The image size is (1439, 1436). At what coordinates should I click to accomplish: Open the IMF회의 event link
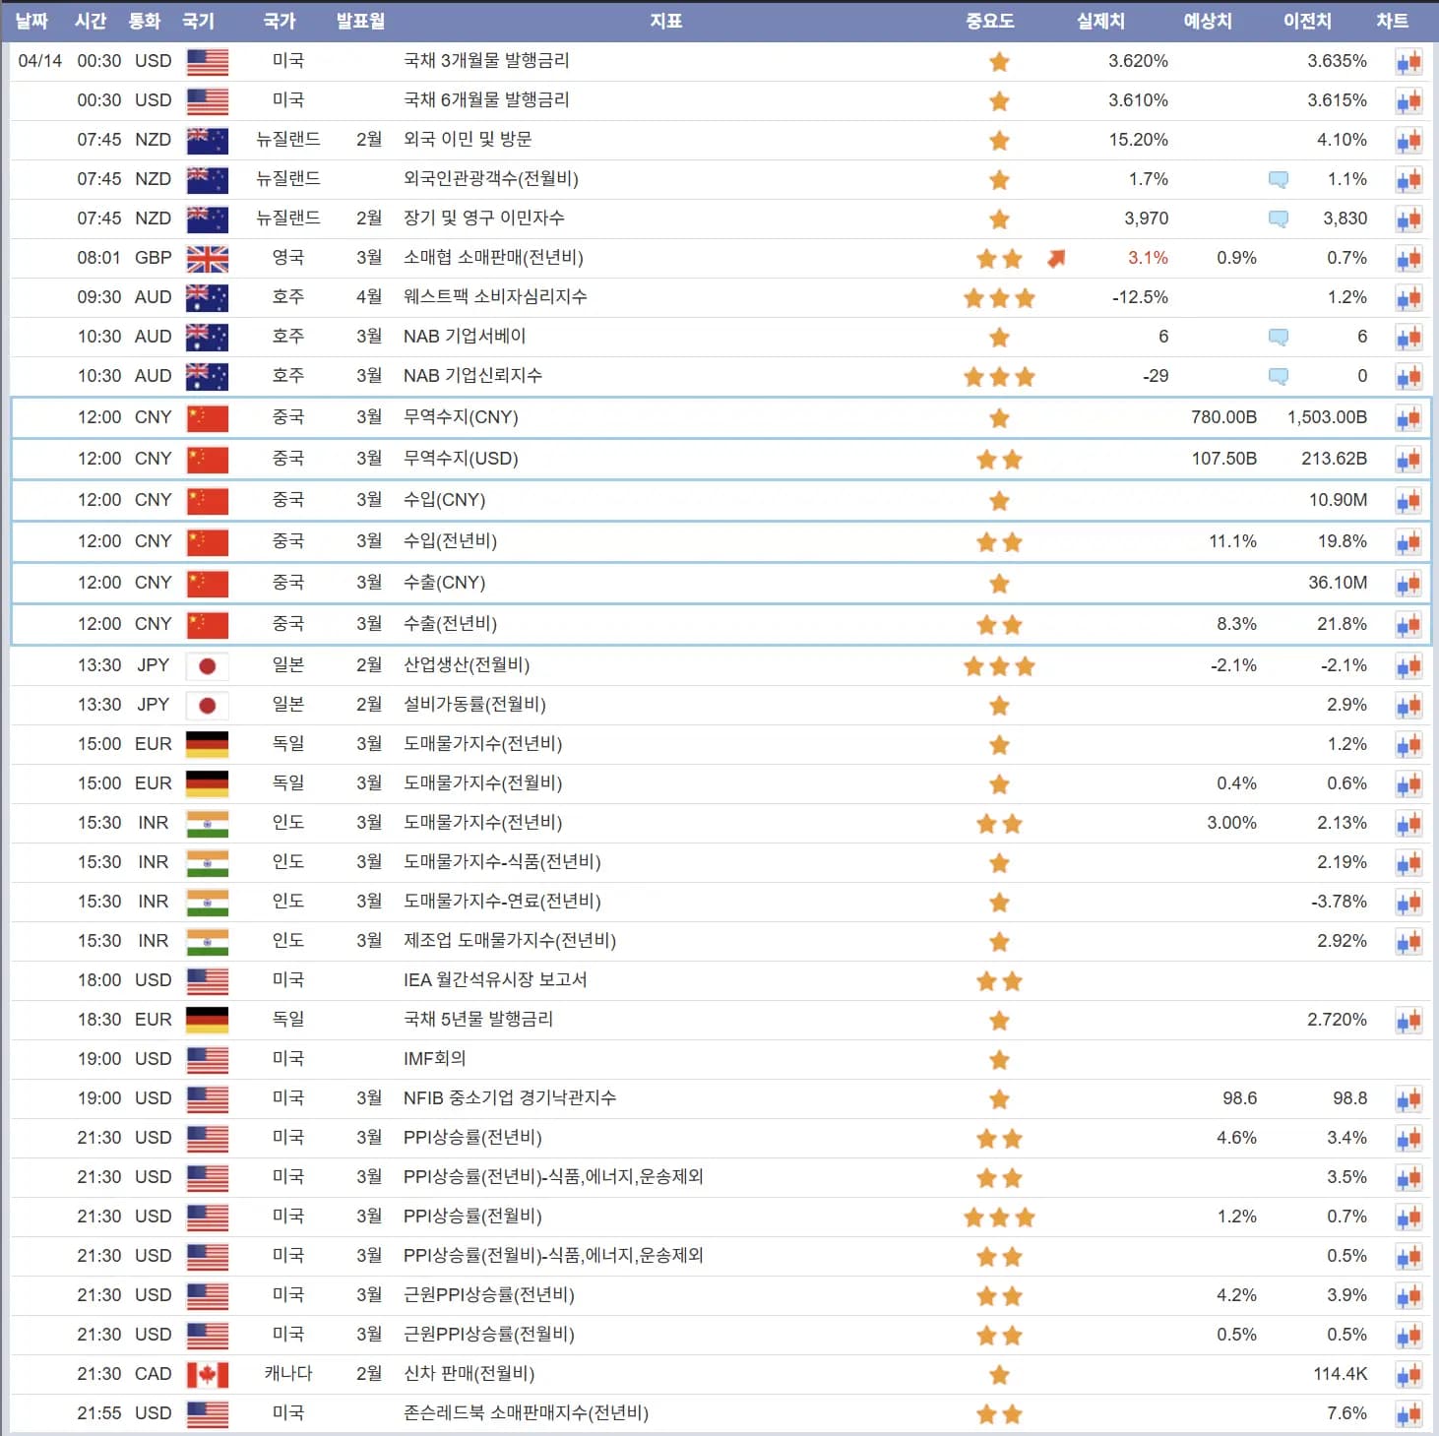(434, 1059)
